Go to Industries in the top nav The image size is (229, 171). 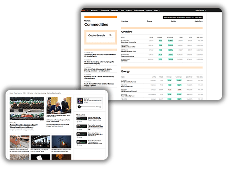(x=115, y=10)
